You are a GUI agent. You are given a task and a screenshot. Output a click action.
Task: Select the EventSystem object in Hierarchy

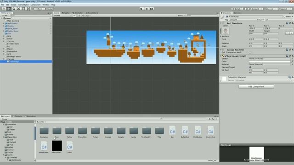13,44
